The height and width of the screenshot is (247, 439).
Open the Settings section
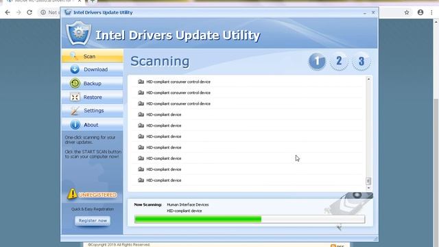tap(92, 110)
